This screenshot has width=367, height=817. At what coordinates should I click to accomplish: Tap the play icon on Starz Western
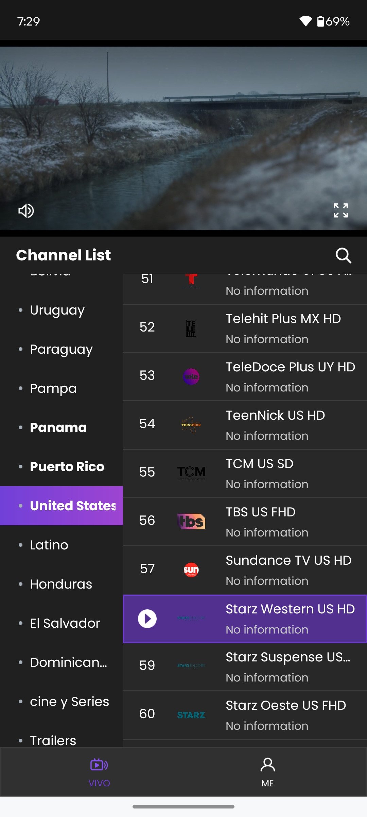(x=147, y=619)
